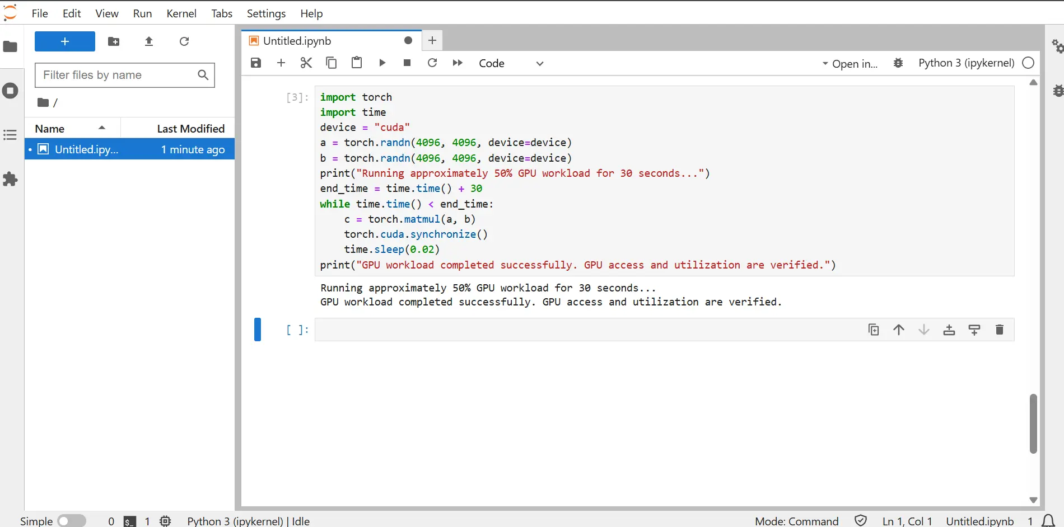Viewport: 1064px width, 527px height.
Task: Open the Kernel menu
Action: (x=181, y=13)
